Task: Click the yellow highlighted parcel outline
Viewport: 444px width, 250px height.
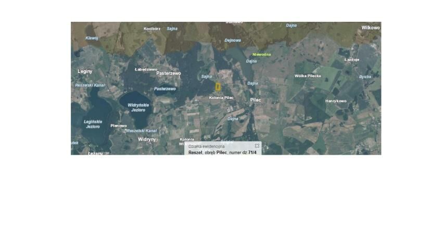Action: (218, 86)
